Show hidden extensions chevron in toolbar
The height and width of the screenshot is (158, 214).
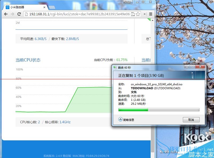144,14
